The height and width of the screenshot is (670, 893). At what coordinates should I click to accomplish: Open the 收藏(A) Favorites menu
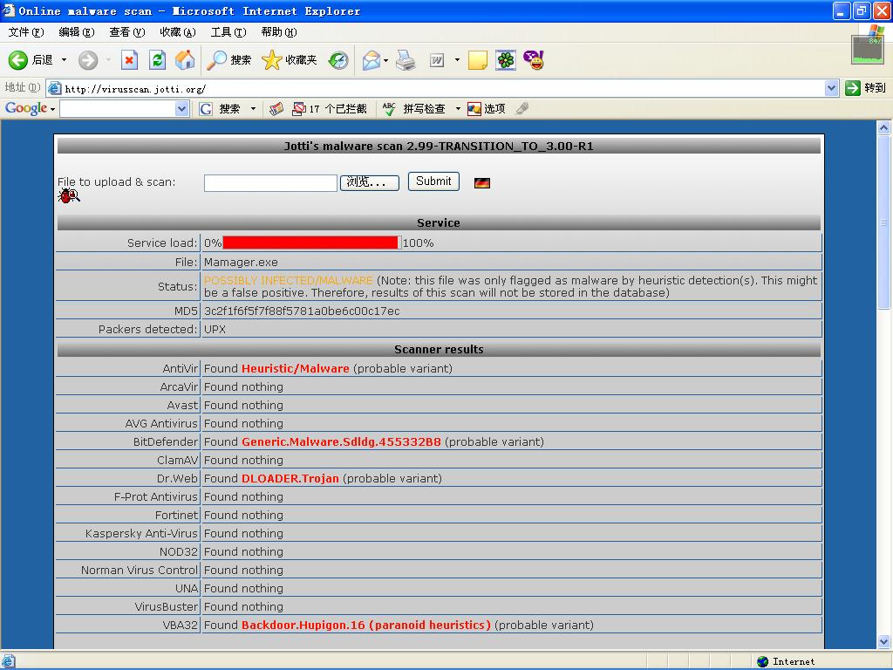coord(178,32)
